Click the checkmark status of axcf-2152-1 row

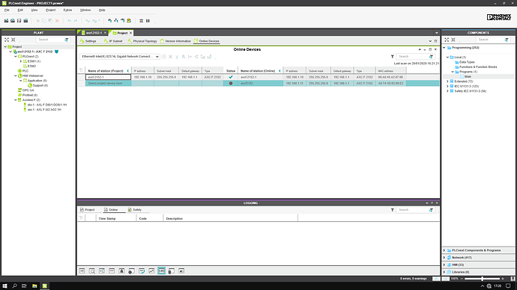[231, 77]
